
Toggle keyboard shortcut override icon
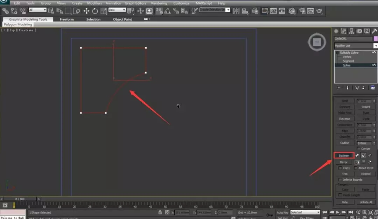(149, 11)
